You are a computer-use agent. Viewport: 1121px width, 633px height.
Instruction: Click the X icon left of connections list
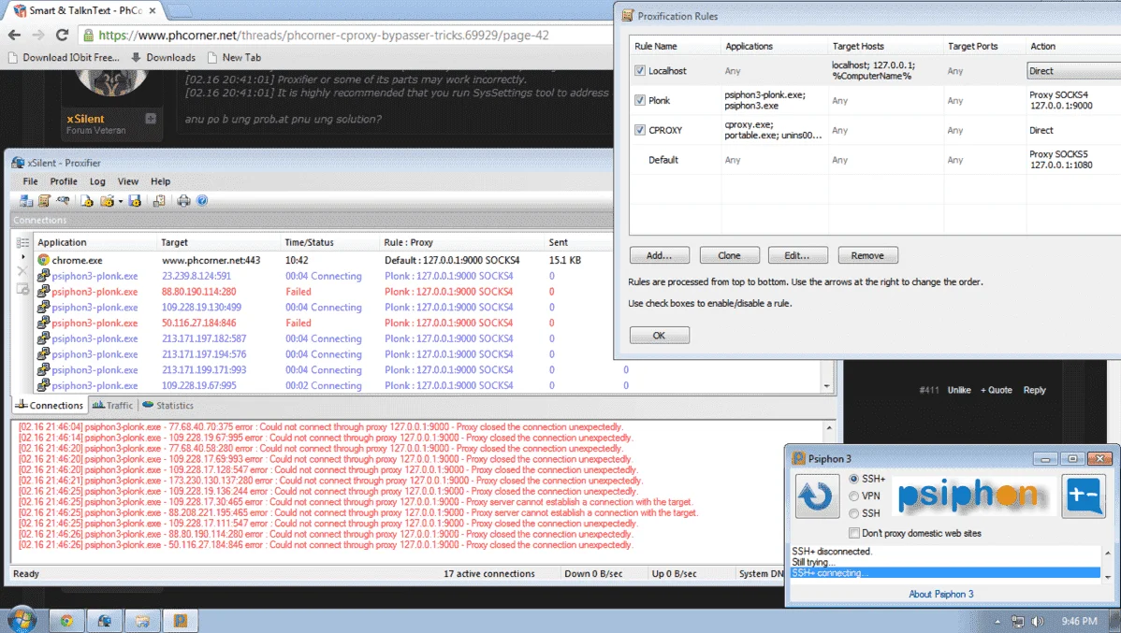pyautogui.click(x=22, y=271)
